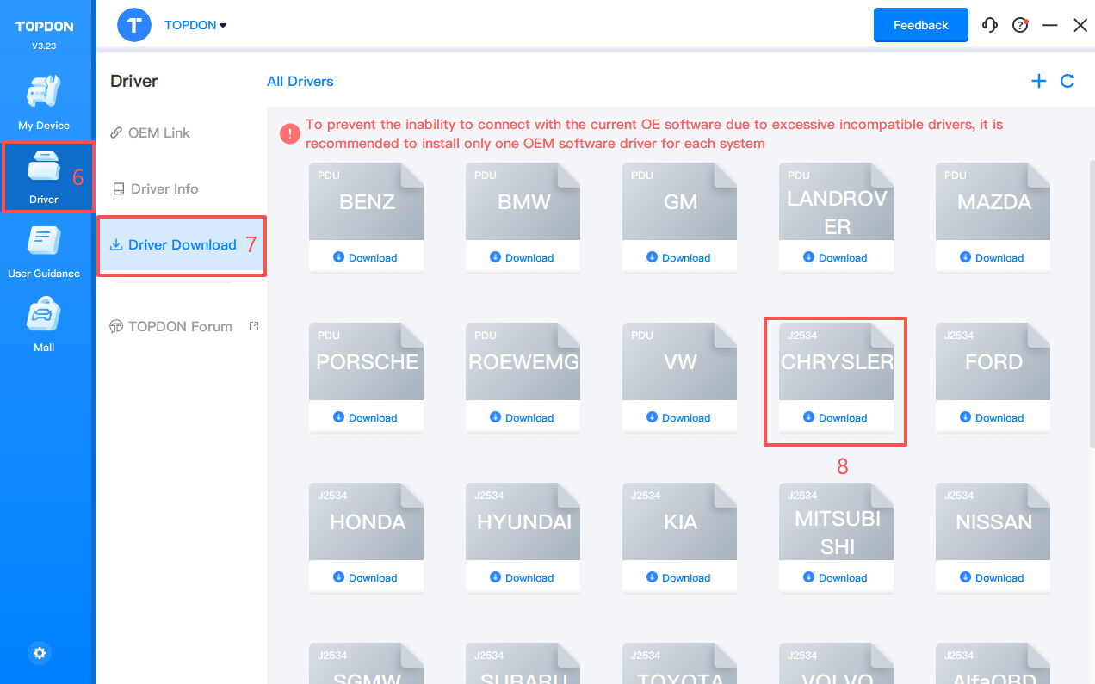
Task: Open the TOPDON Forum external link
Action: 180,326
